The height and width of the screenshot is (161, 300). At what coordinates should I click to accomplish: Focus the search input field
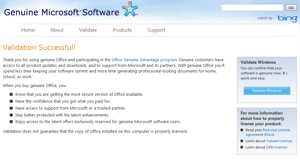(x=252, y=8)
